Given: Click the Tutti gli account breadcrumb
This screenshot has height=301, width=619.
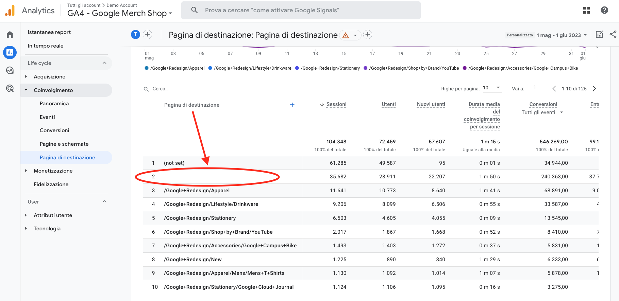Looking at the screenshot, I should coord(84,5).
